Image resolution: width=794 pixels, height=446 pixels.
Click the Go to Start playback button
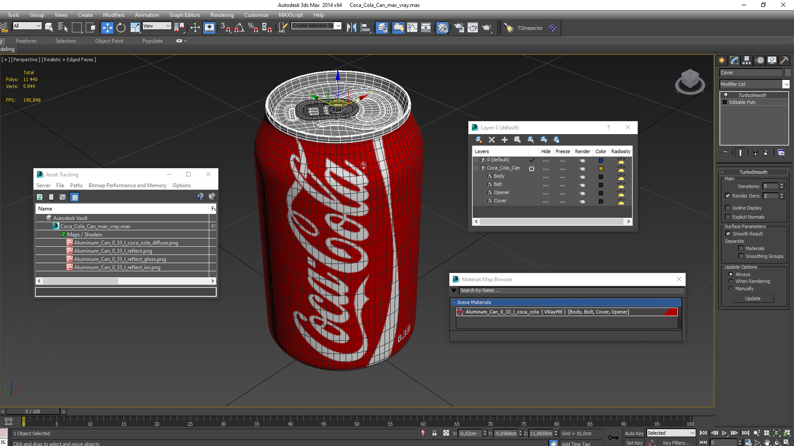[703, 433]
